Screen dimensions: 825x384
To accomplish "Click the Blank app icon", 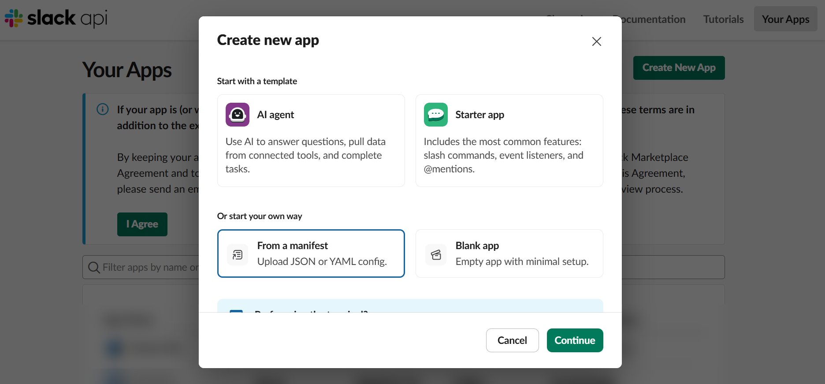I will (x=436, y=254).
